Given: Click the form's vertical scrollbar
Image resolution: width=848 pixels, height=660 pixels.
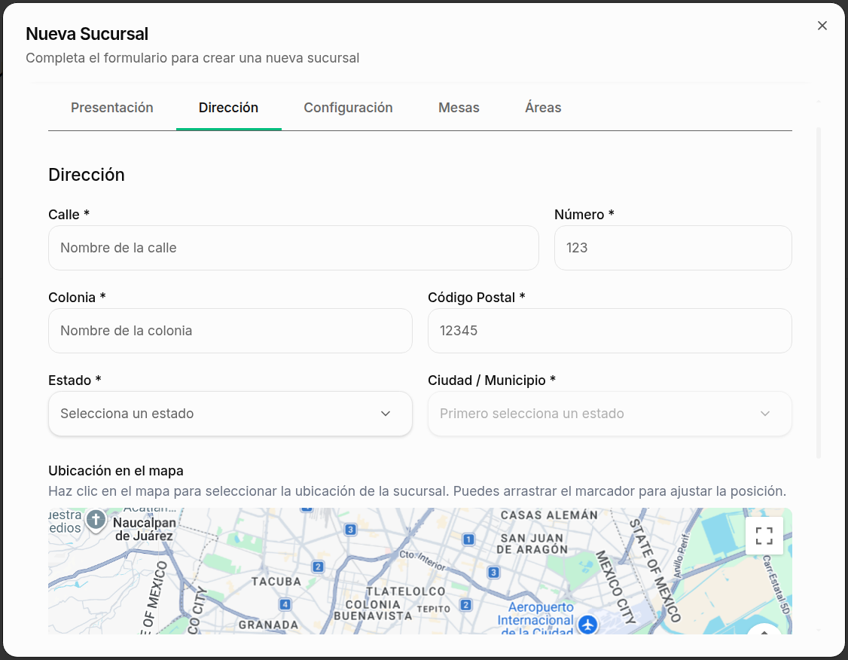Looking at the screenshot, I should pos(819,292).
